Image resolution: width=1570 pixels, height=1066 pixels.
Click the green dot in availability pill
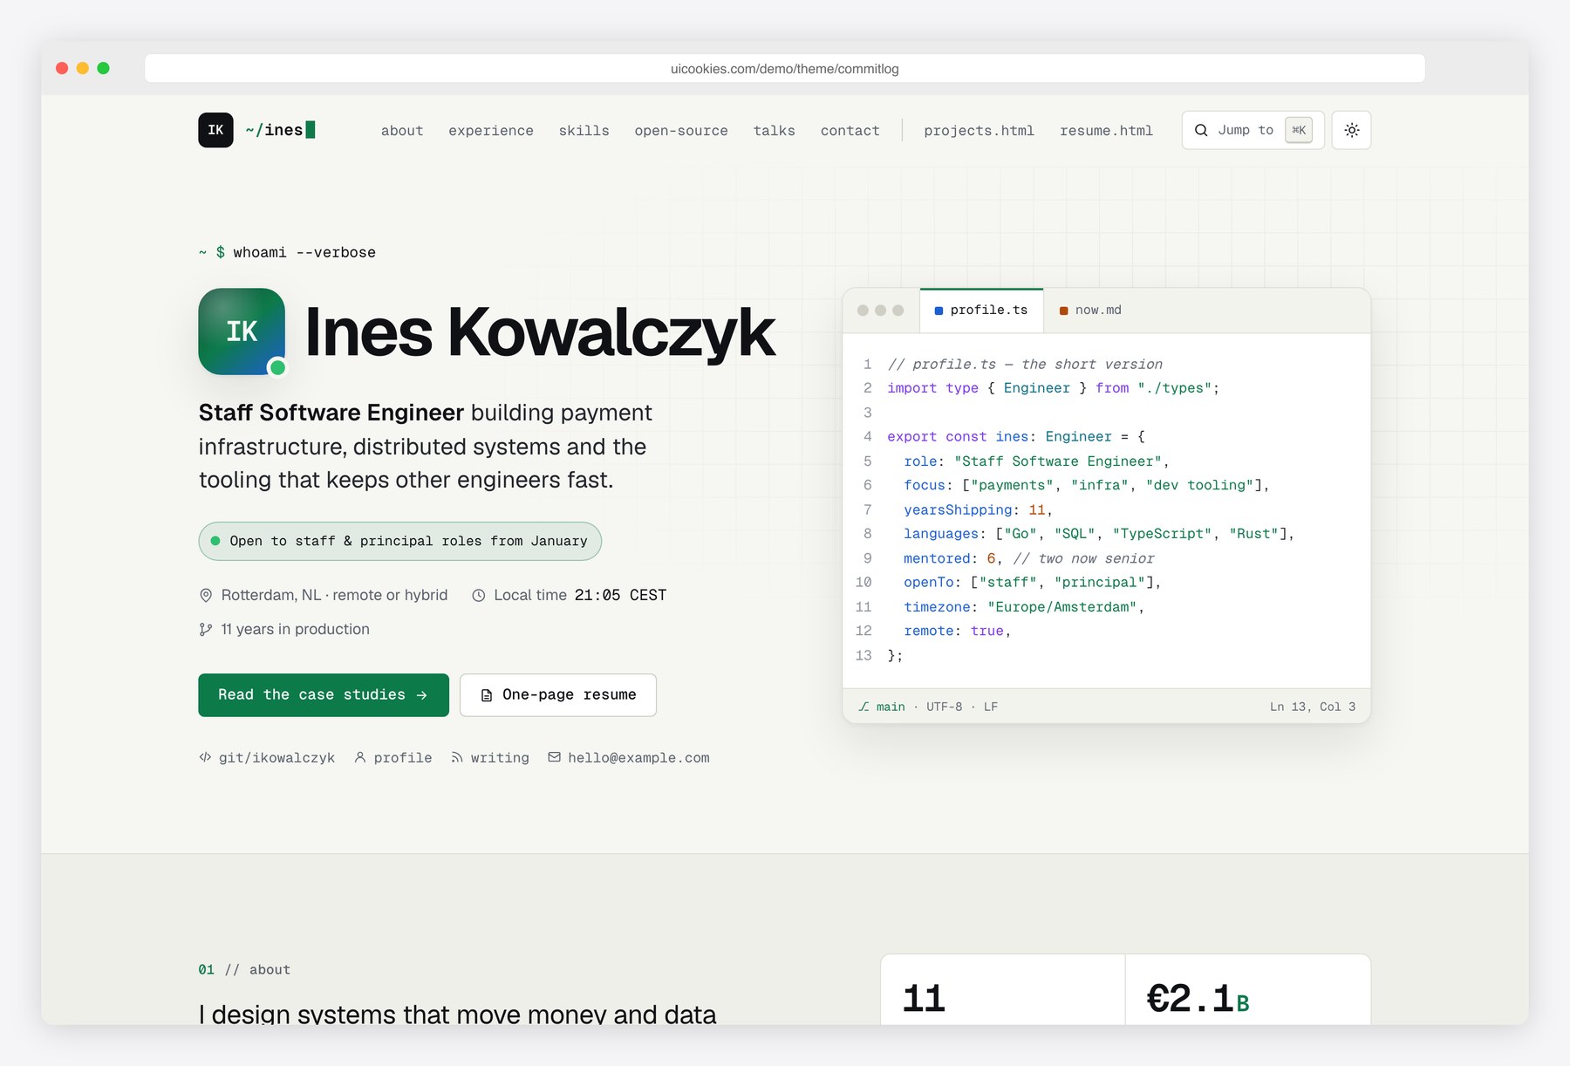tap(215, 541)
